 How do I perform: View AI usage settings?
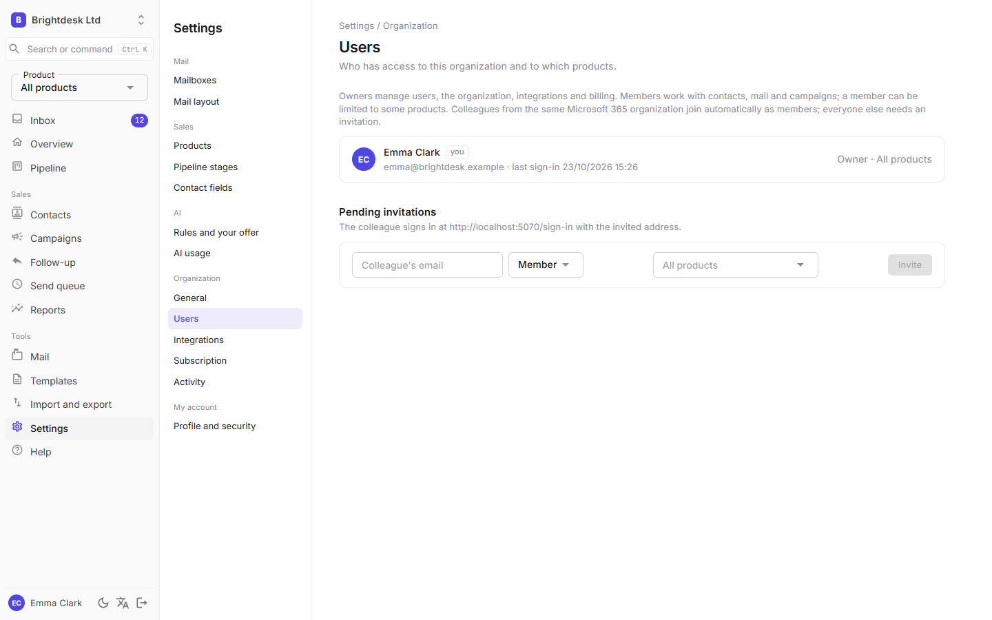click(235, 254)
